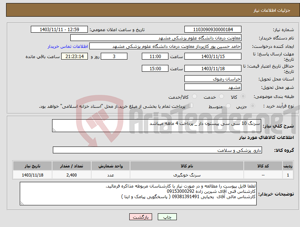This screenshot has width=300, height=227.
Task: Click the اطلاعات کالاهای مورد نیاز section heading
Action: click(266, 137)
